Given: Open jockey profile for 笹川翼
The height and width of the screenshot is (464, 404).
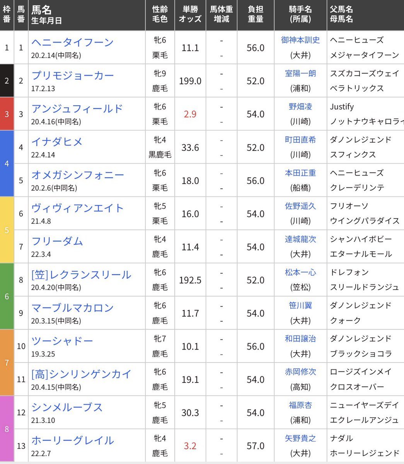Looking at the screenshot, I should [x=301, y=306].
